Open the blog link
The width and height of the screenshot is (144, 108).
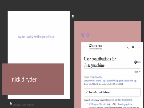point(41,37)
